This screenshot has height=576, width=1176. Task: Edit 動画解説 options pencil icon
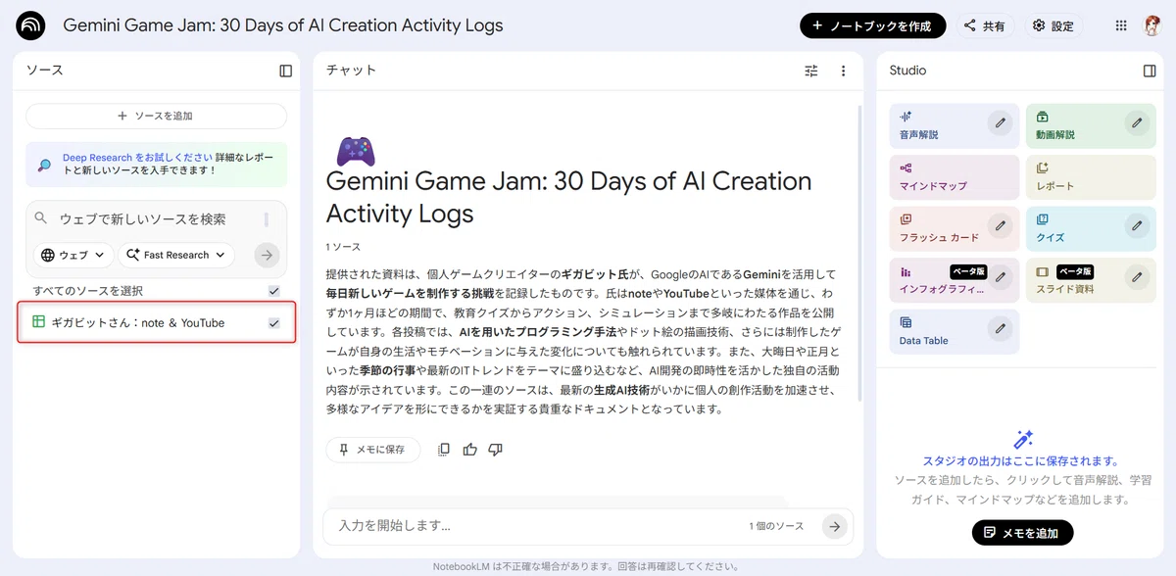pyautogui.click(x=1136, y=122)
